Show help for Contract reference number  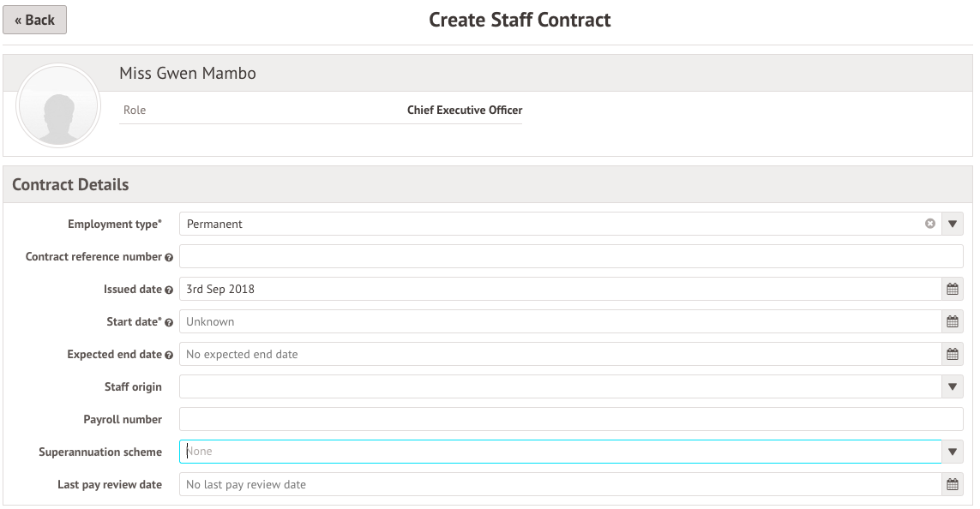(169, 257)
